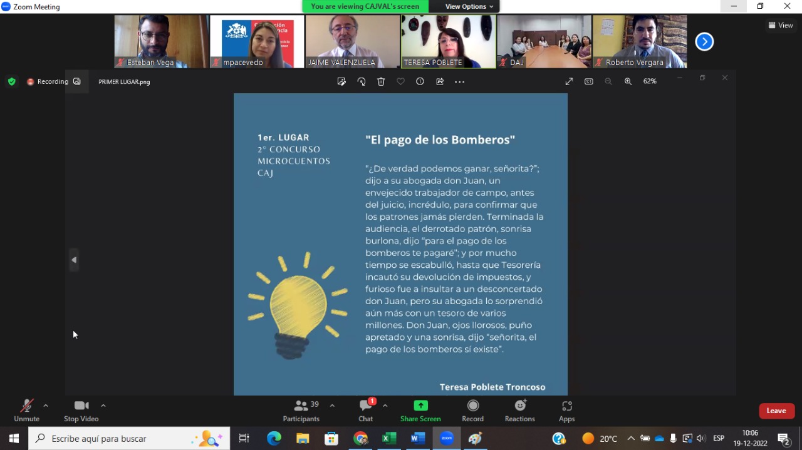This screenshot has width=802, height=450.
Task: Open the Reactions emoji panel
Action: click(519, 411)
